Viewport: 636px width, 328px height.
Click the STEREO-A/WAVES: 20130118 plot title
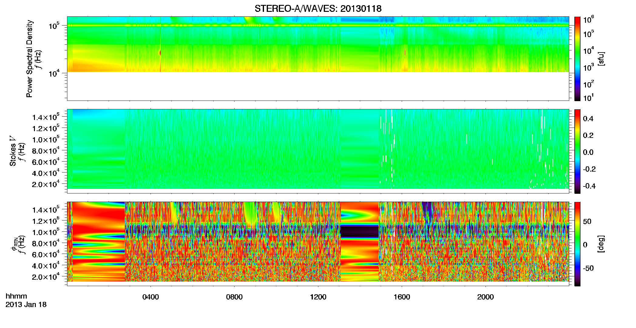click(x=318, y=9)
